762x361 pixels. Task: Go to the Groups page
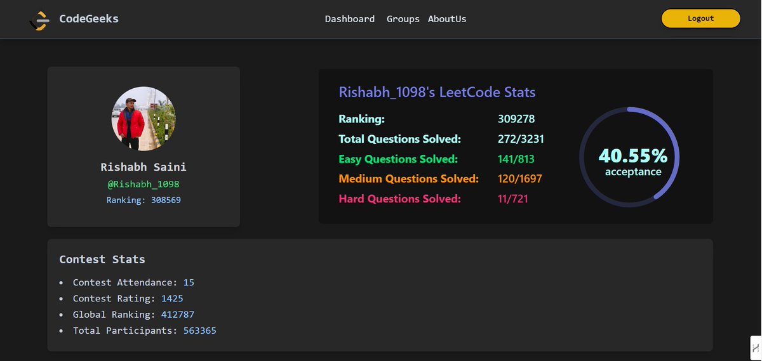point(403,19)
